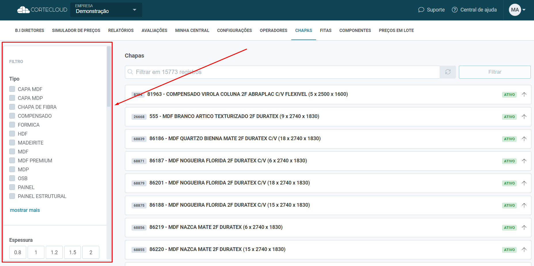Switch to the FITAS tab

[326, 31]
